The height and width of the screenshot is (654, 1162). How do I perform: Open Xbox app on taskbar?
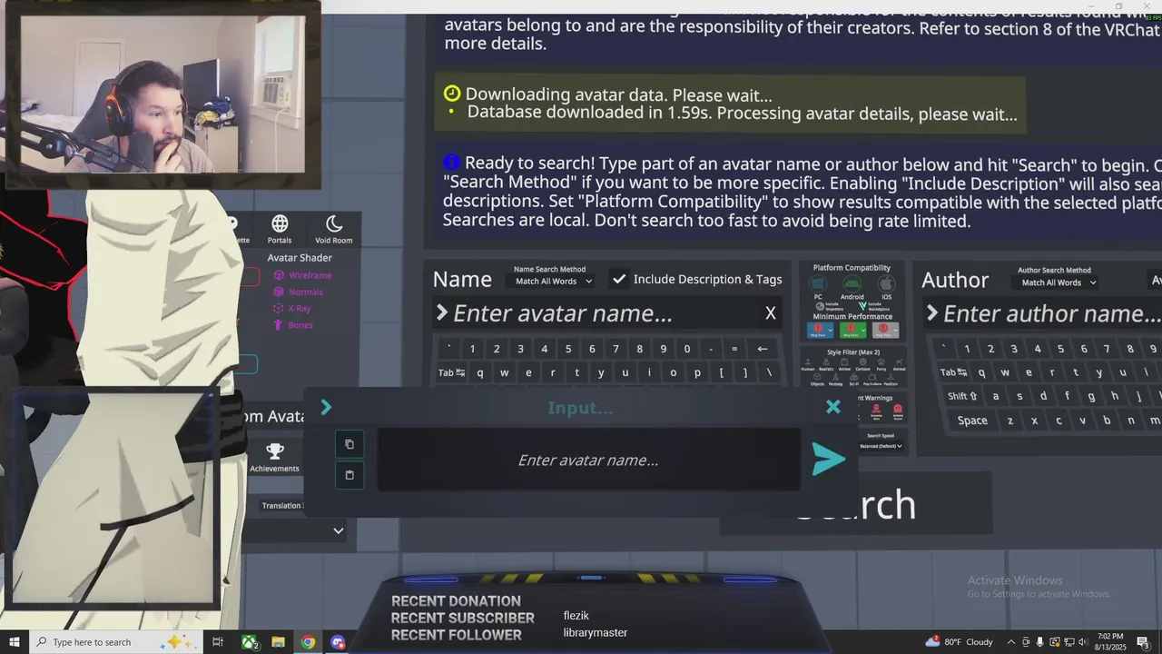coord(250,642)
